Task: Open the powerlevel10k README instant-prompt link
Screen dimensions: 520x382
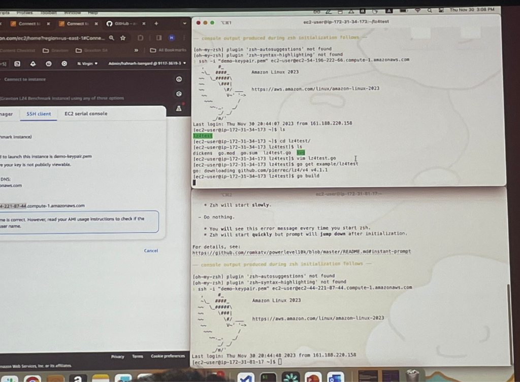Action: [302, 252]
